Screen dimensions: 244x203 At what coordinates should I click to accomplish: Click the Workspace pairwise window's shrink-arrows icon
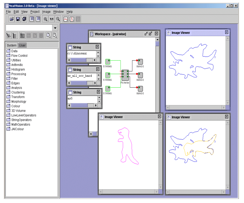coord(146,34)
